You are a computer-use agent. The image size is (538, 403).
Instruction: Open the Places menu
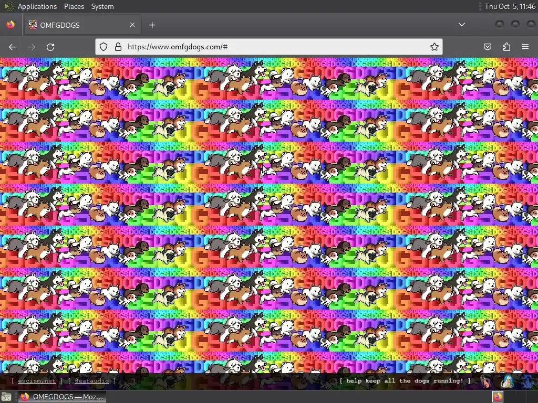pyautogui.click(x=74, y=6)
